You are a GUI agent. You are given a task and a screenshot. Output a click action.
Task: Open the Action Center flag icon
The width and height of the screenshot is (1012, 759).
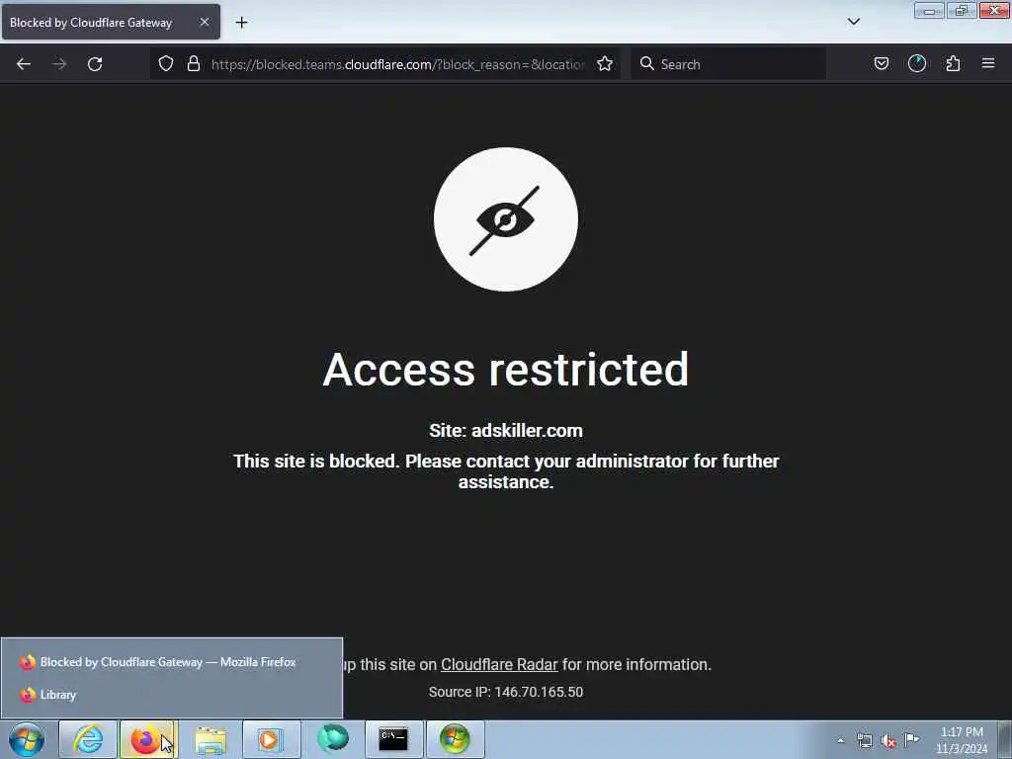[912, 739]
